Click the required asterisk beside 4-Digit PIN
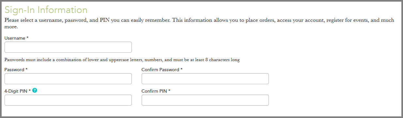403x118 pixels. point(29,91)
